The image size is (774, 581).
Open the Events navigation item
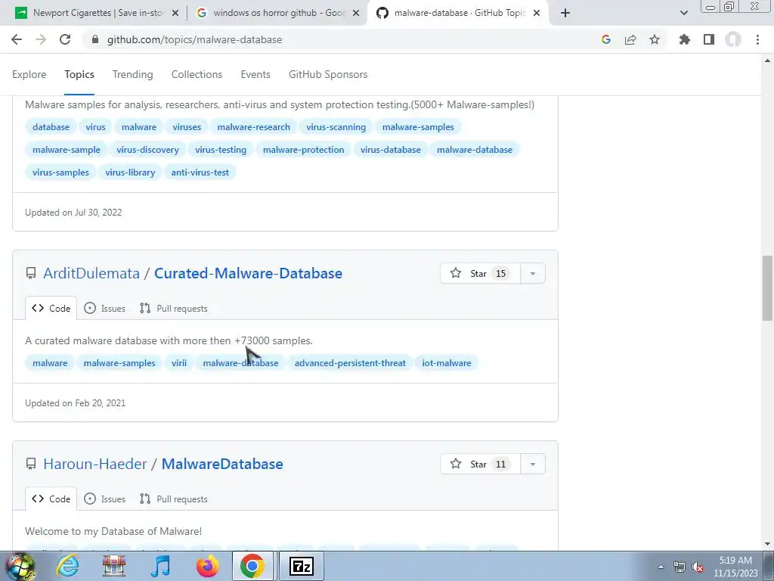[x=255, y=74]
